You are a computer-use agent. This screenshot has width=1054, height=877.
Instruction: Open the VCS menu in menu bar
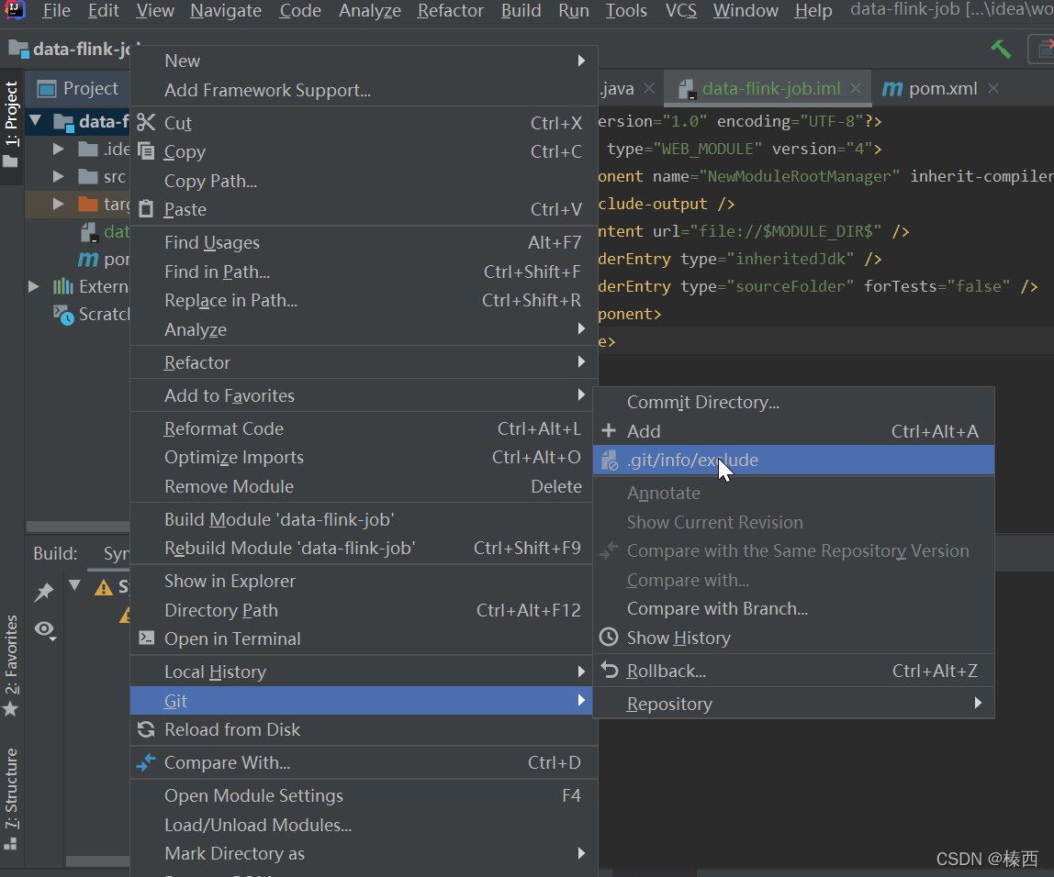(680, 11)
